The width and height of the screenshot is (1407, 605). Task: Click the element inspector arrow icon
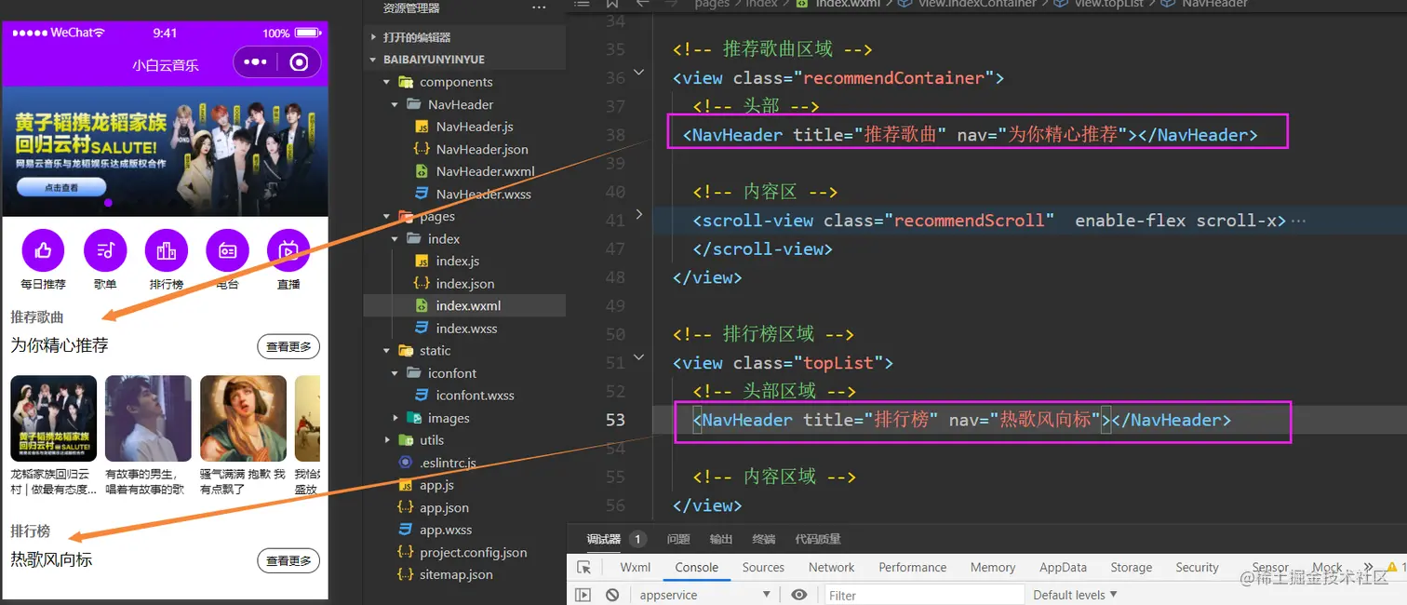coord(583,567)
